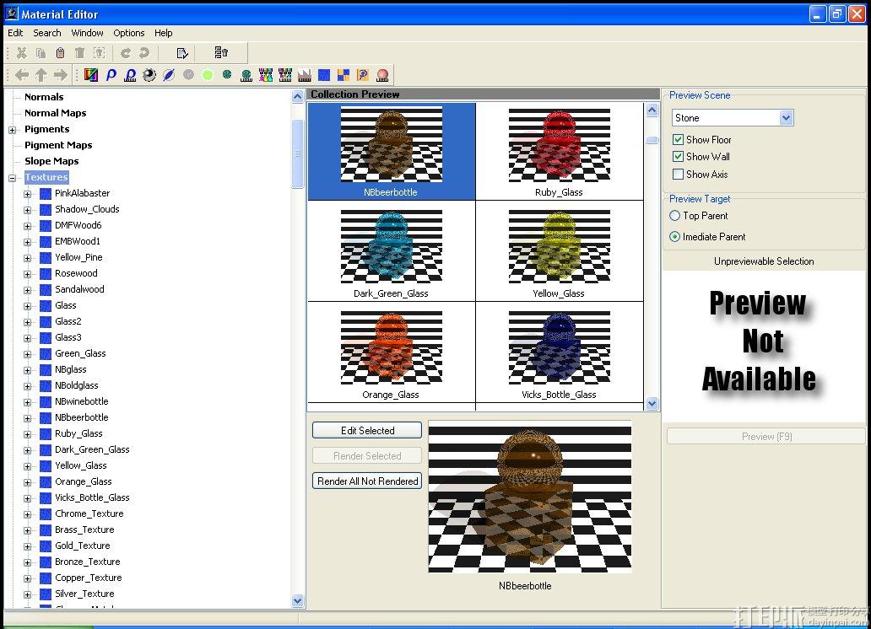The image size is (871, 629).
Task: Click the Paste clipboard toolbar icon
Action: point(61,53)
